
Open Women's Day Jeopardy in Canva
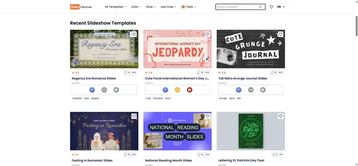[x=165, y=90]
